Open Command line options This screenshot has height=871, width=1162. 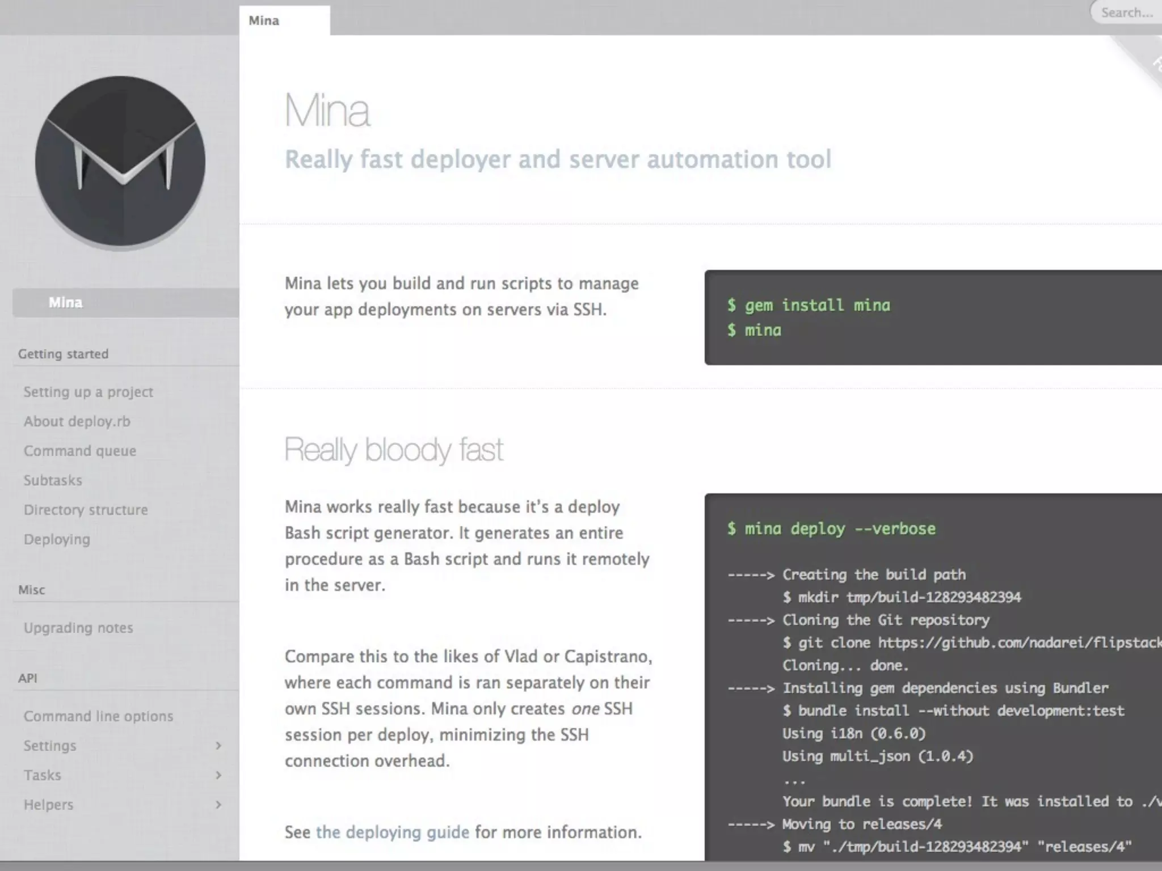(98, 716)
